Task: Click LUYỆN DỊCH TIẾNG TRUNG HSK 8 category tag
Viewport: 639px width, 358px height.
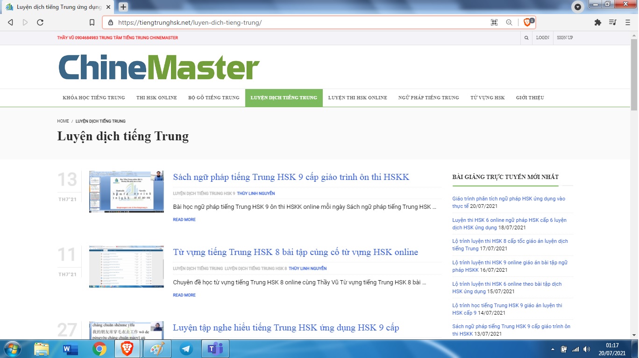Action: (x=256, y=268)
